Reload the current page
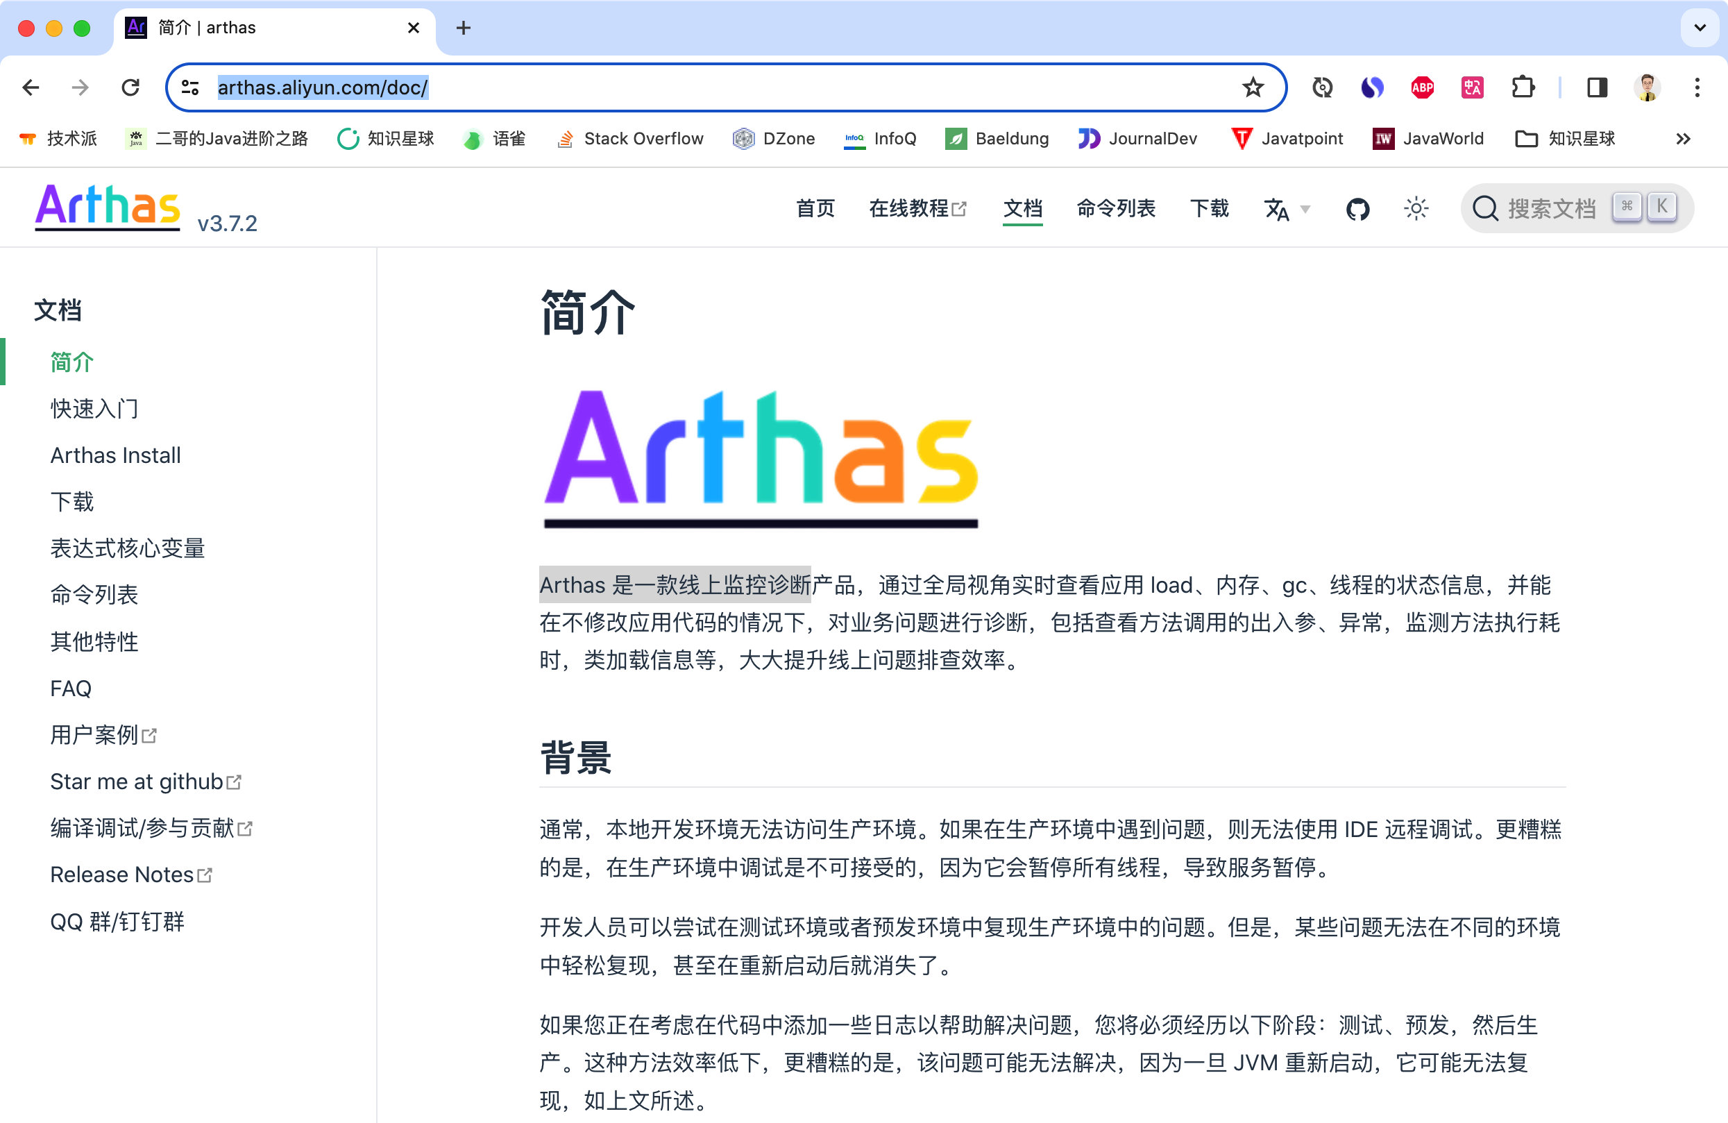 coord(130,88)
